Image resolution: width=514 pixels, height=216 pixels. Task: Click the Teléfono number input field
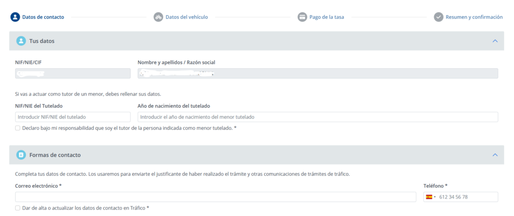click(467, 197)
